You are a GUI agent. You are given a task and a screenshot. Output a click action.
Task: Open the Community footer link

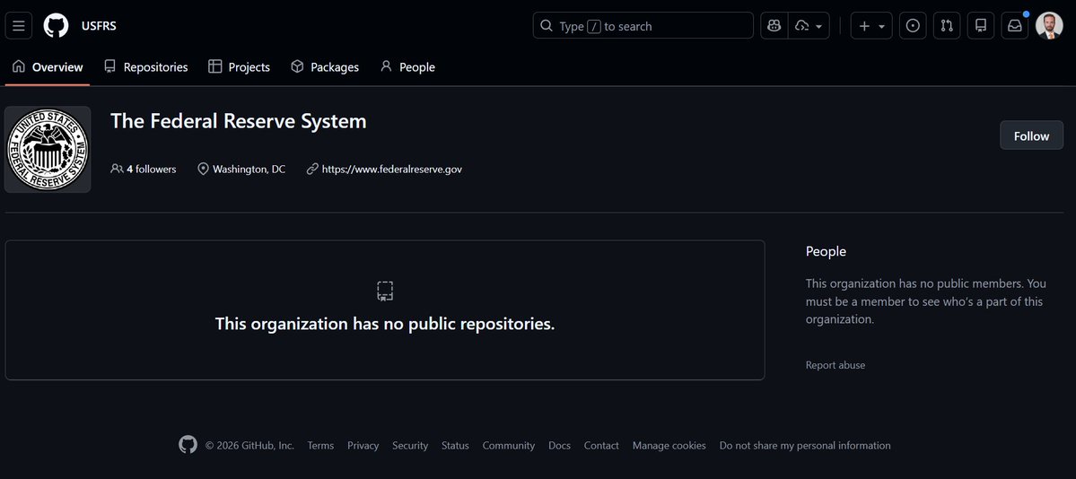click(509, 446)
